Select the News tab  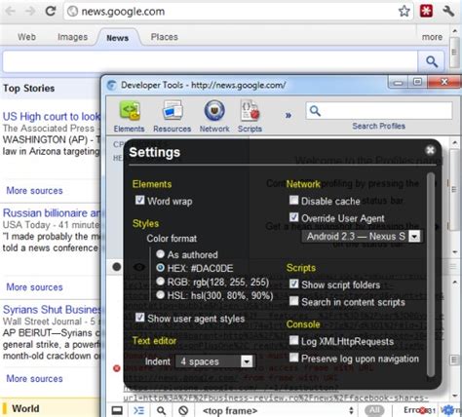click(118, 38)
